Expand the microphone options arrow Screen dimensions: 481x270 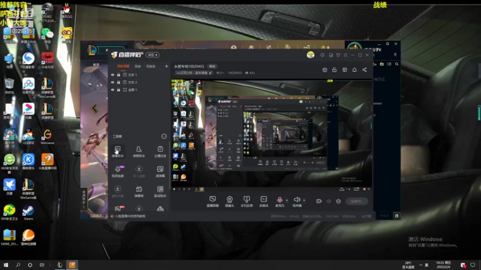click(x=287, y=200)
